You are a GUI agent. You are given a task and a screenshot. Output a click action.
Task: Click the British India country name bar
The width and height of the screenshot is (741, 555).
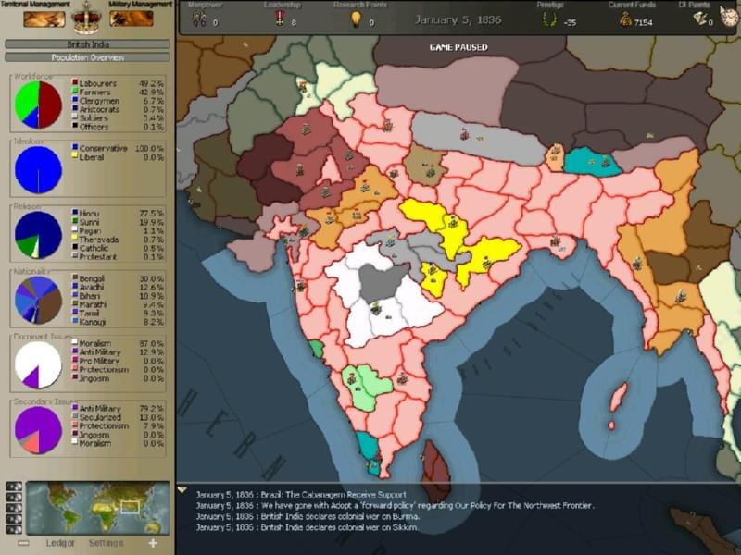pyautogui.click(x=87, y=44)
